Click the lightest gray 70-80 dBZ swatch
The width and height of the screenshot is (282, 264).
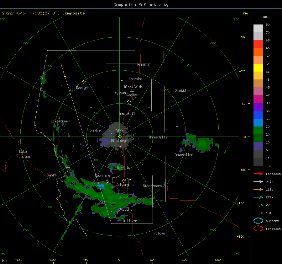[x=258, y=29]
